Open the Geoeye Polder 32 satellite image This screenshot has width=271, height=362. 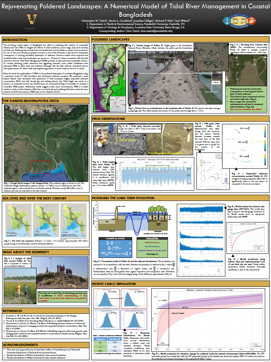pos(110,78)
